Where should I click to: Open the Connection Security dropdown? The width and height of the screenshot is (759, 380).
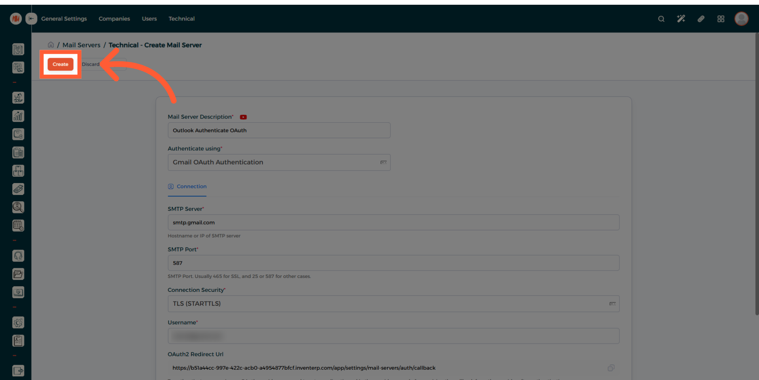(393, 304)
